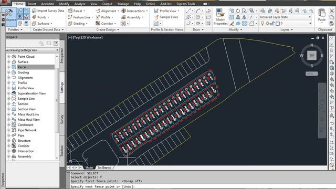This screenshot has width=336, height=189.
Task: Click the Sample Lines icon
Action: point(156,17)
